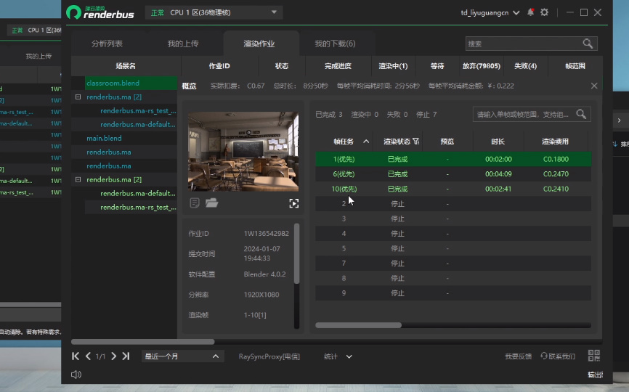Image resolution: width=629 pixels, height=392 pixels.
Task: Click the scene name column header
Action: pyautogui.click(x=126, y=66)
